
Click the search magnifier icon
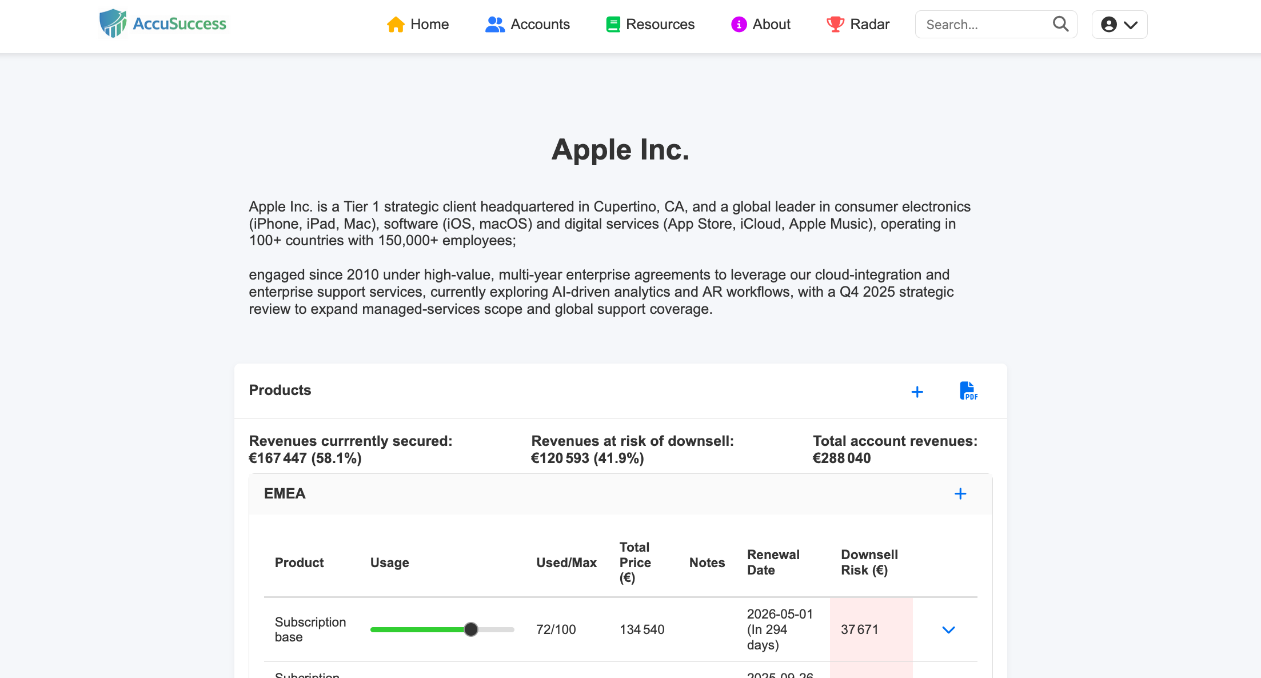tap(1060, 24)
